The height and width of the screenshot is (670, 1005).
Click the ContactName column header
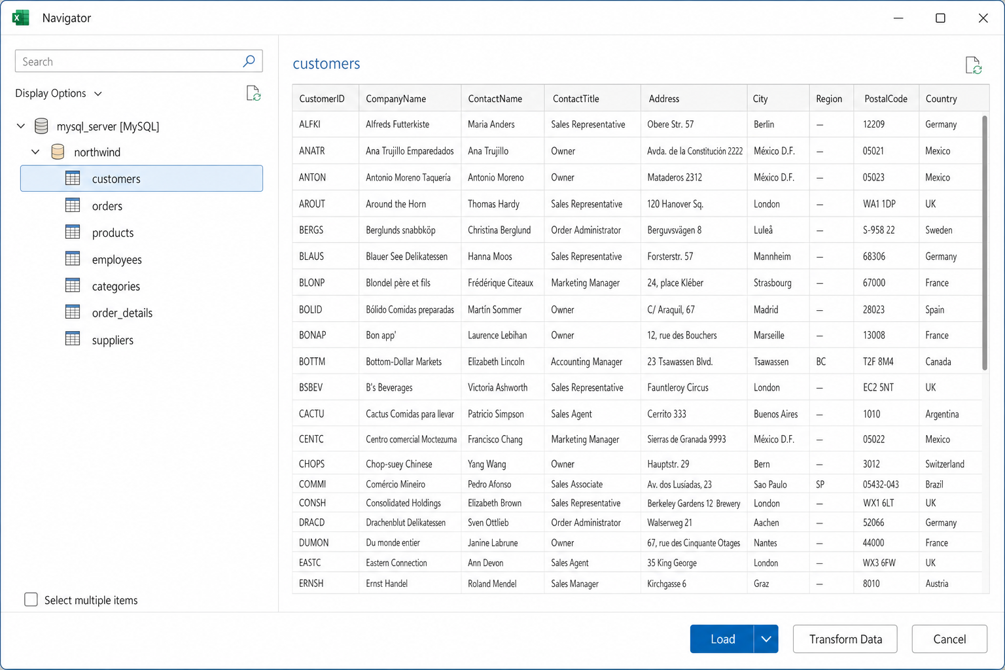(502, 98)
